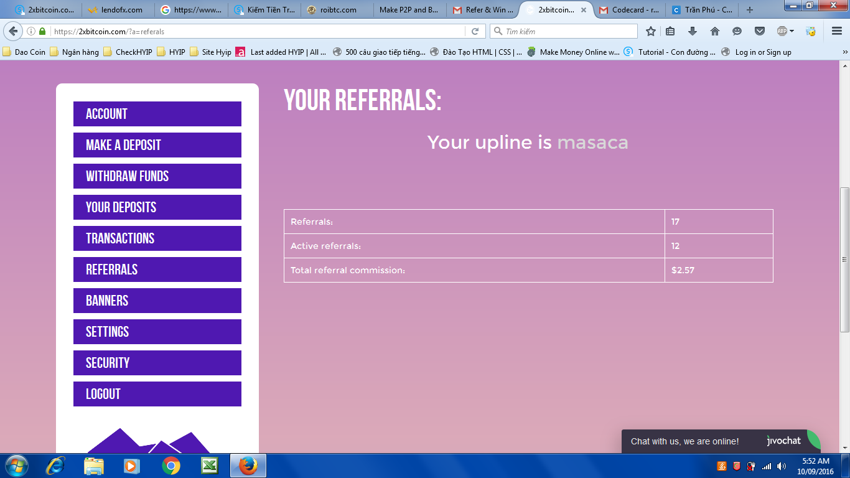
Task: Open the ACCOUNT menu item
Action: pos(157,114)
